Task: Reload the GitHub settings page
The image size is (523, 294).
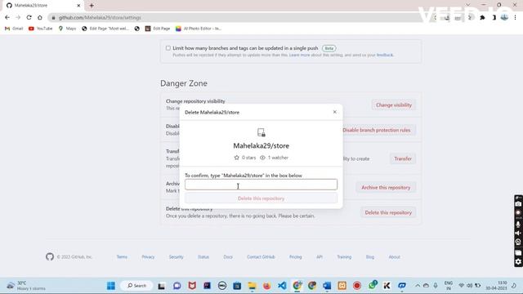Action: coord(29,17)
